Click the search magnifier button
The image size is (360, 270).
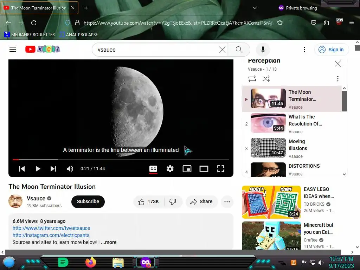[239, 50]
